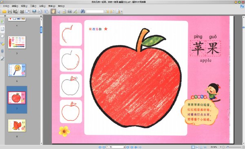Switch to facing pages layout mode
The image size is (245, 149).
click(201, 147)
